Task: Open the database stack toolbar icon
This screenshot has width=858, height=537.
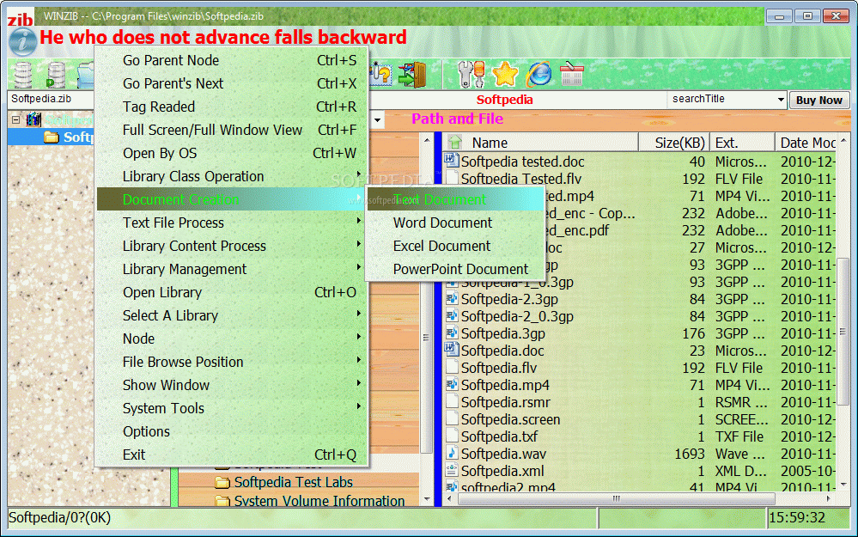Action: click(x=23, y=75)
